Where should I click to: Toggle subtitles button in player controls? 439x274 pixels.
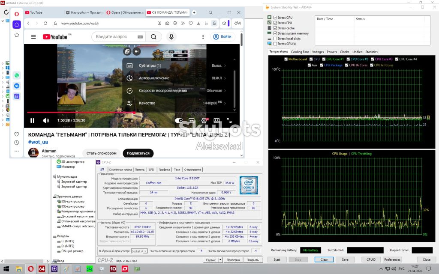[x=192, y=120]
